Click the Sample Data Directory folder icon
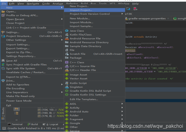The height and width of the screenshot is (132, 186). [67, 46]
